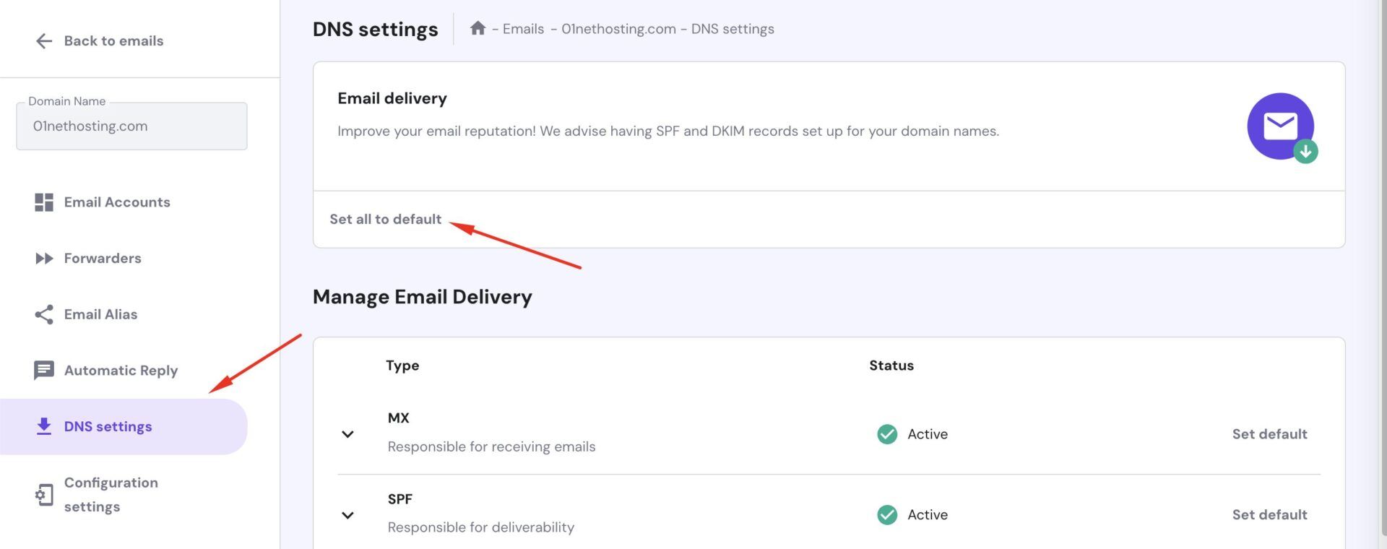The image size is (1387, 549).
Task: Select DNS settings in sidebar
Action: coord(124,426)
